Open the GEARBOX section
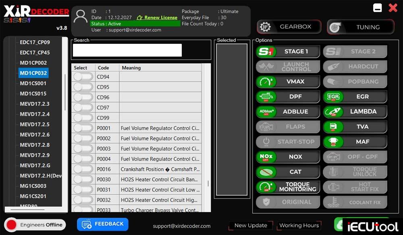The image size is (403, 235). point(289,27)
